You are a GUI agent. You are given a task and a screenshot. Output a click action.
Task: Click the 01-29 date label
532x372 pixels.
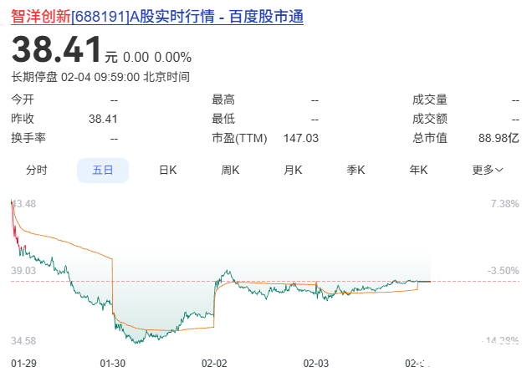tap(23, 364)
